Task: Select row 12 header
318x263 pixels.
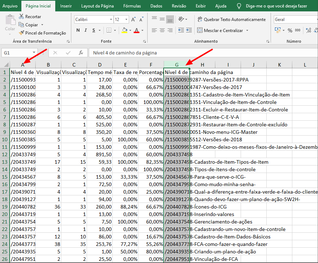Action: (5, 154)
